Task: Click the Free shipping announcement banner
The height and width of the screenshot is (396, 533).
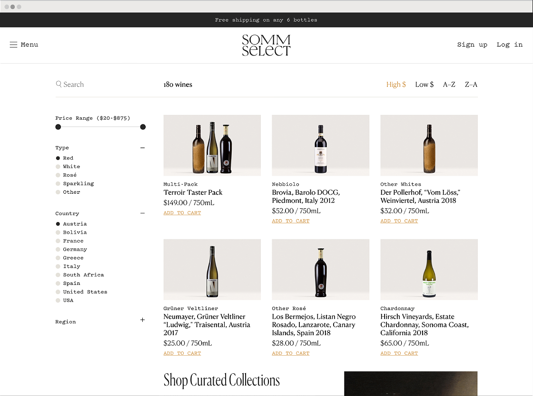Action: [266, 20]
